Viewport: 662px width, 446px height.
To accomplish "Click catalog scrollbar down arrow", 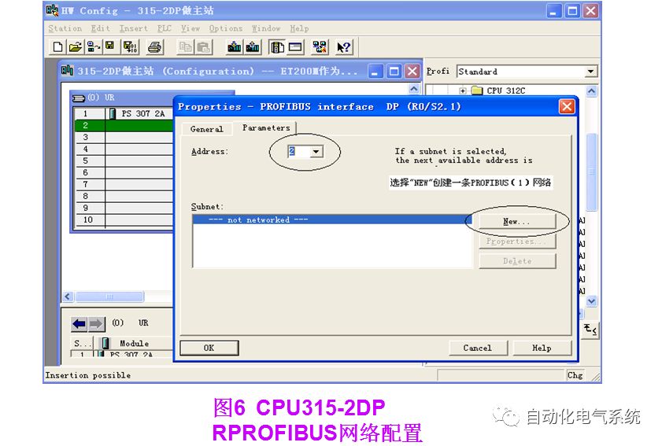I will point(591,301).
